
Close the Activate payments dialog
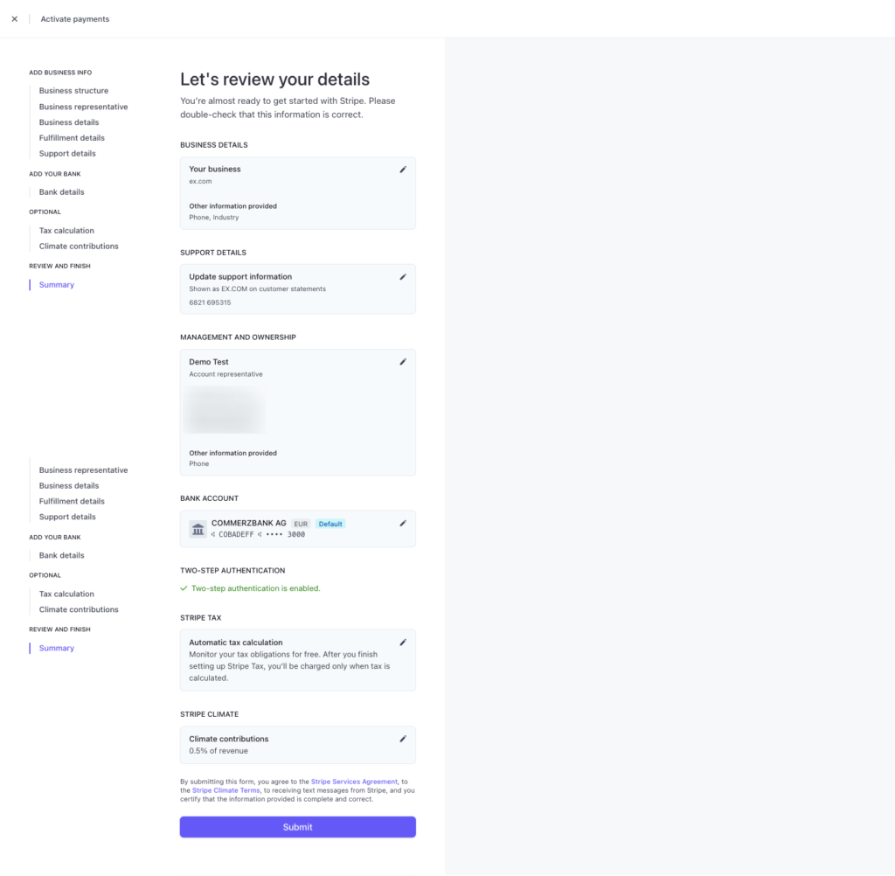[x=14, y=19]
